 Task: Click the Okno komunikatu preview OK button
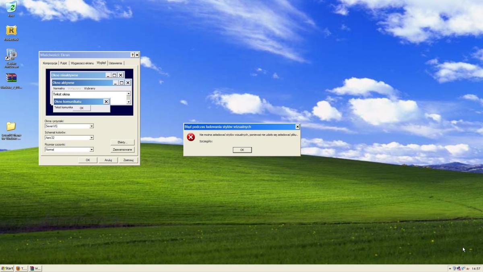[x=82, y=108]
